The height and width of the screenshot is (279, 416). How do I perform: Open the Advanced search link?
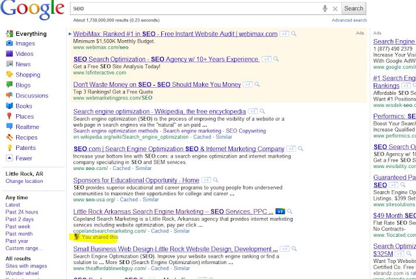click(349, 20)
